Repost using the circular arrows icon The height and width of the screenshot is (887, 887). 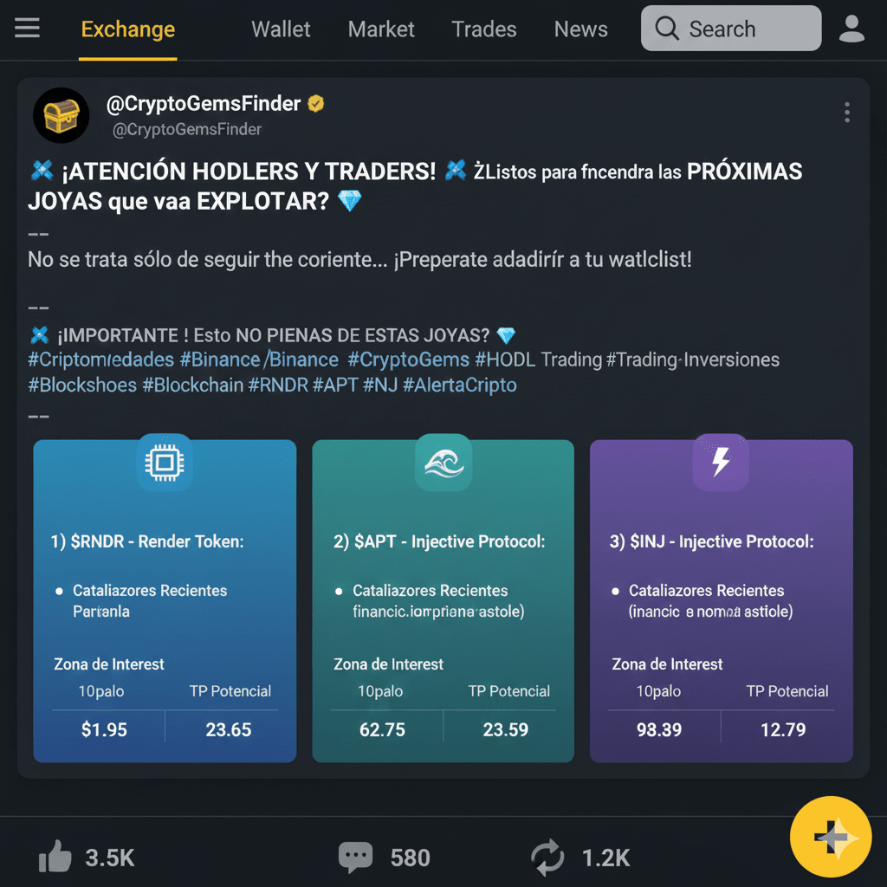pos(547,857)
